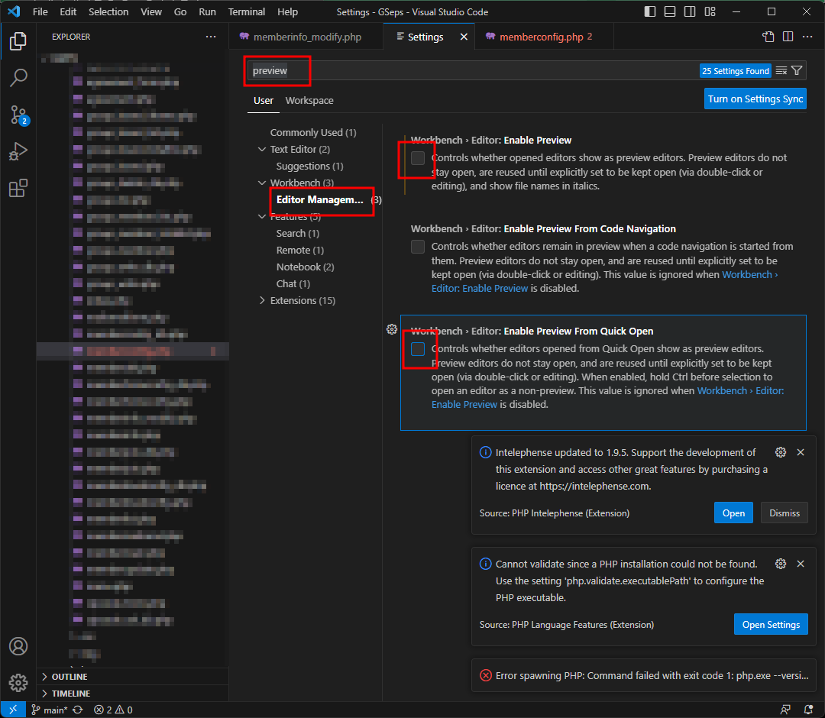Open the Help menu
Viewport: 825px width, 718px height.
point(287,11)
